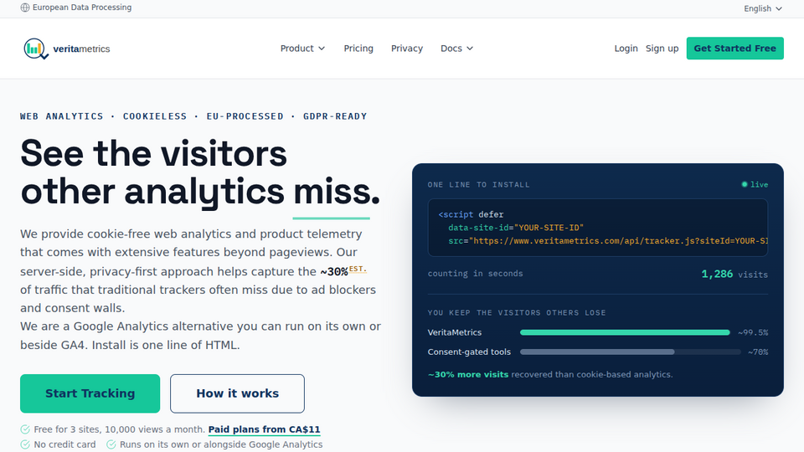Click the globe icon beside European Data Processing
804x452 pixels.
24,8
